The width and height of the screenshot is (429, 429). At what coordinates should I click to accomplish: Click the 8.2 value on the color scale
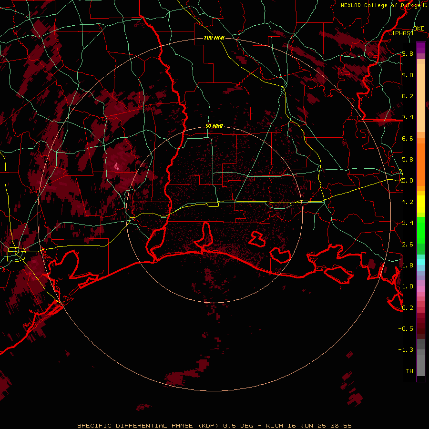coord(408,96)
